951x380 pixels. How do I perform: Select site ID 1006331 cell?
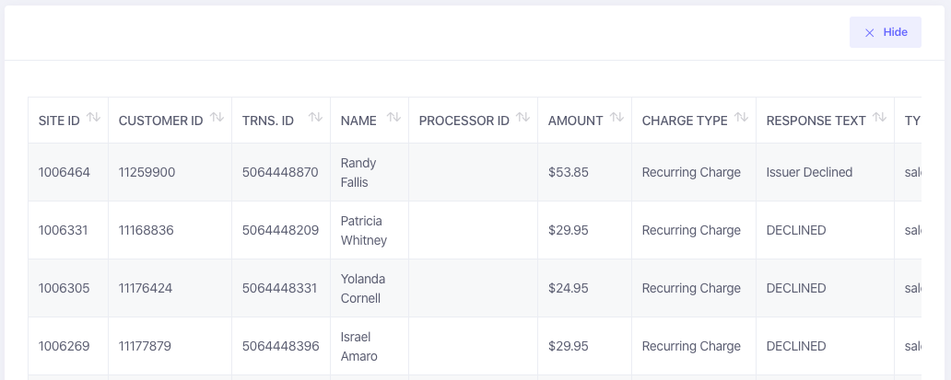tap(68, 231)
